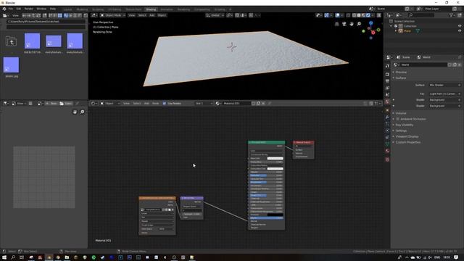Viewport: 464px width, 261px height.
Task: Hide the Collection via its eye icon
Action: coord(460,26)
